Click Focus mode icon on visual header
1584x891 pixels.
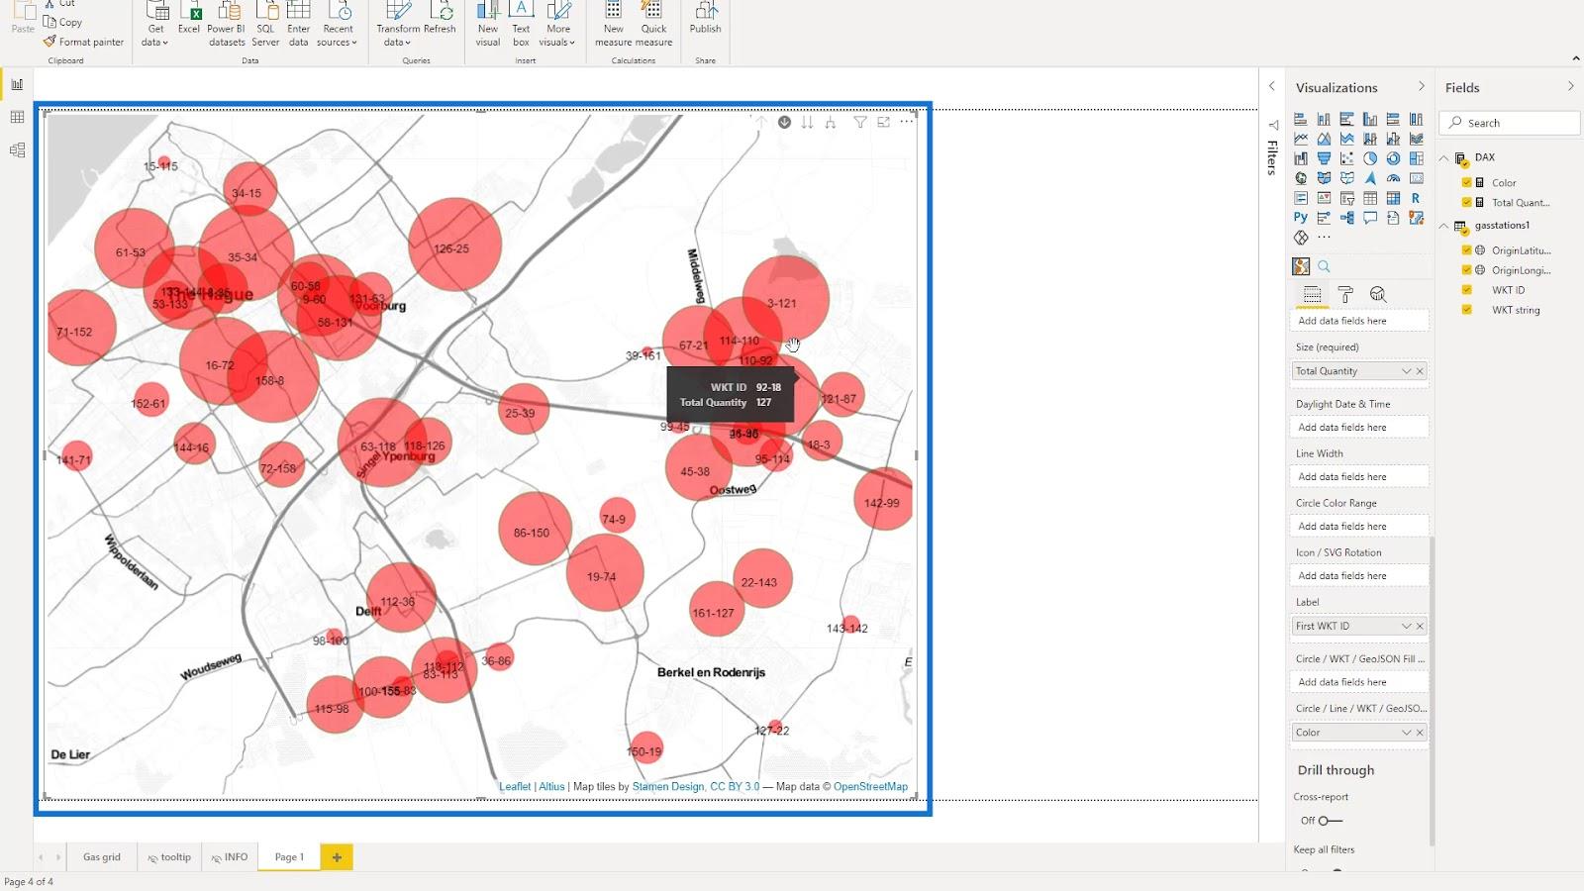pos(883,123)
